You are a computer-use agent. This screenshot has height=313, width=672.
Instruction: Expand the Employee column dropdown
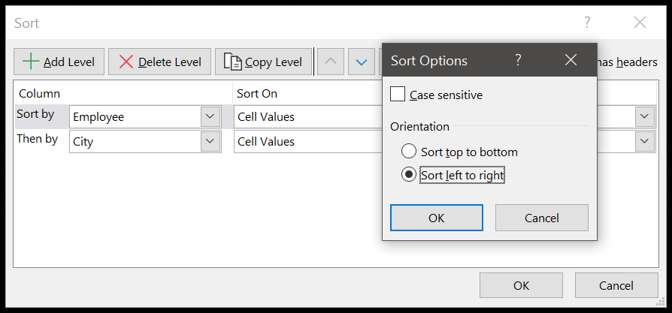point(210,116)
